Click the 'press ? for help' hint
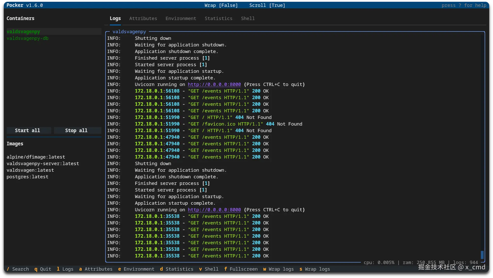Viewport: 493px width, 278px height. [464, 5]
